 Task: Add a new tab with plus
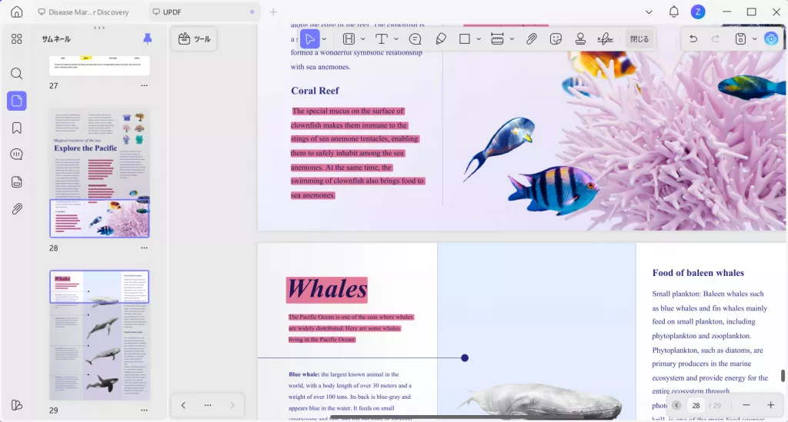pos(273,12)
